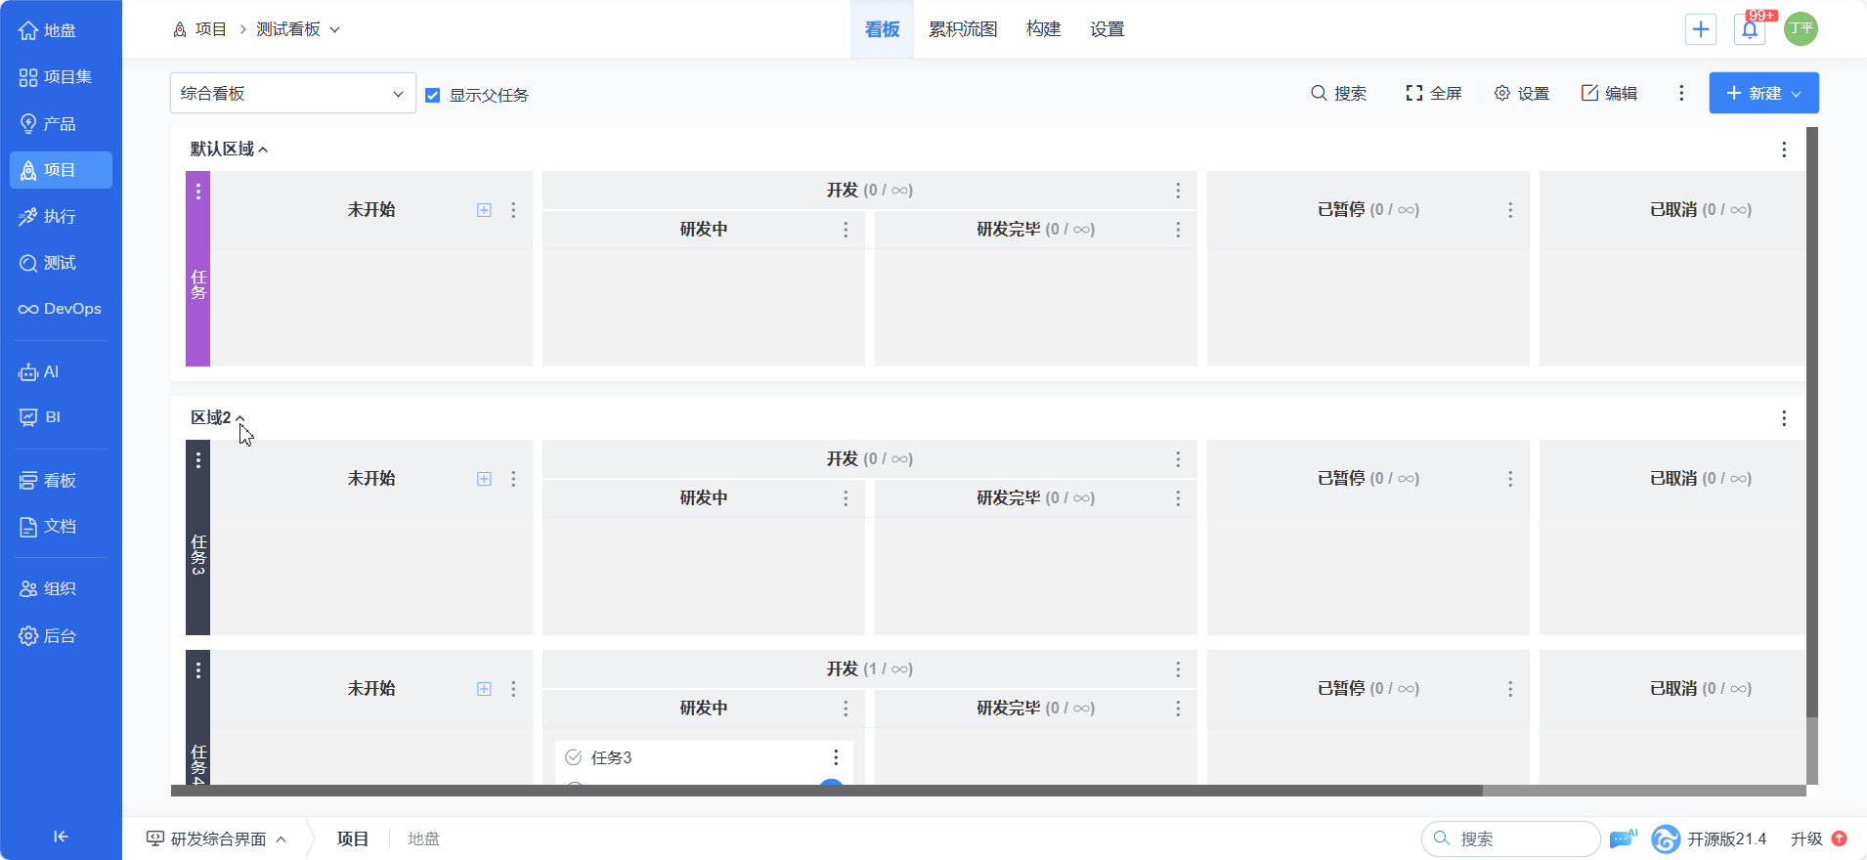1867x860 pixels.
Task: Open the 综合看板 dropdown
Action: pos(293,93)
